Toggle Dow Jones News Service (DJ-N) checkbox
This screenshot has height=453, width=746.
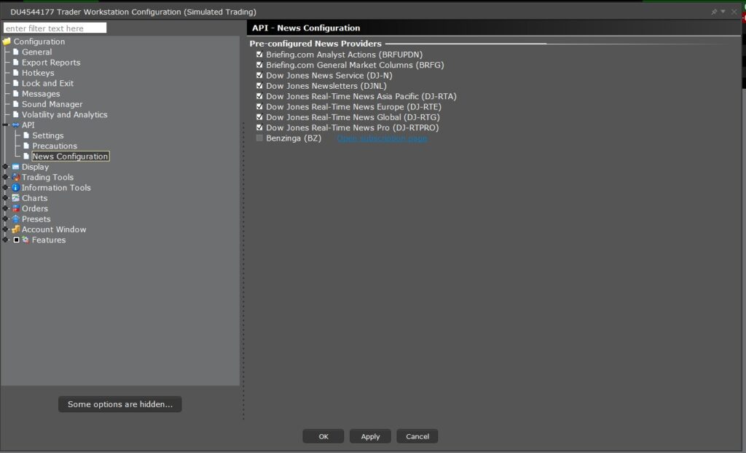pos(259,76)
